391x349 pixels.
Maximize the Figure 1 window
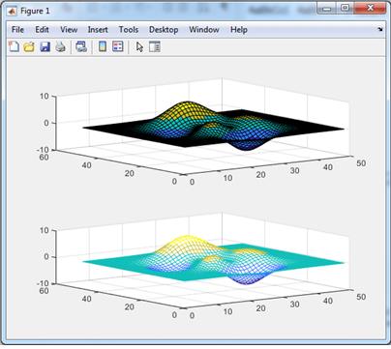(x=345, y=9)
